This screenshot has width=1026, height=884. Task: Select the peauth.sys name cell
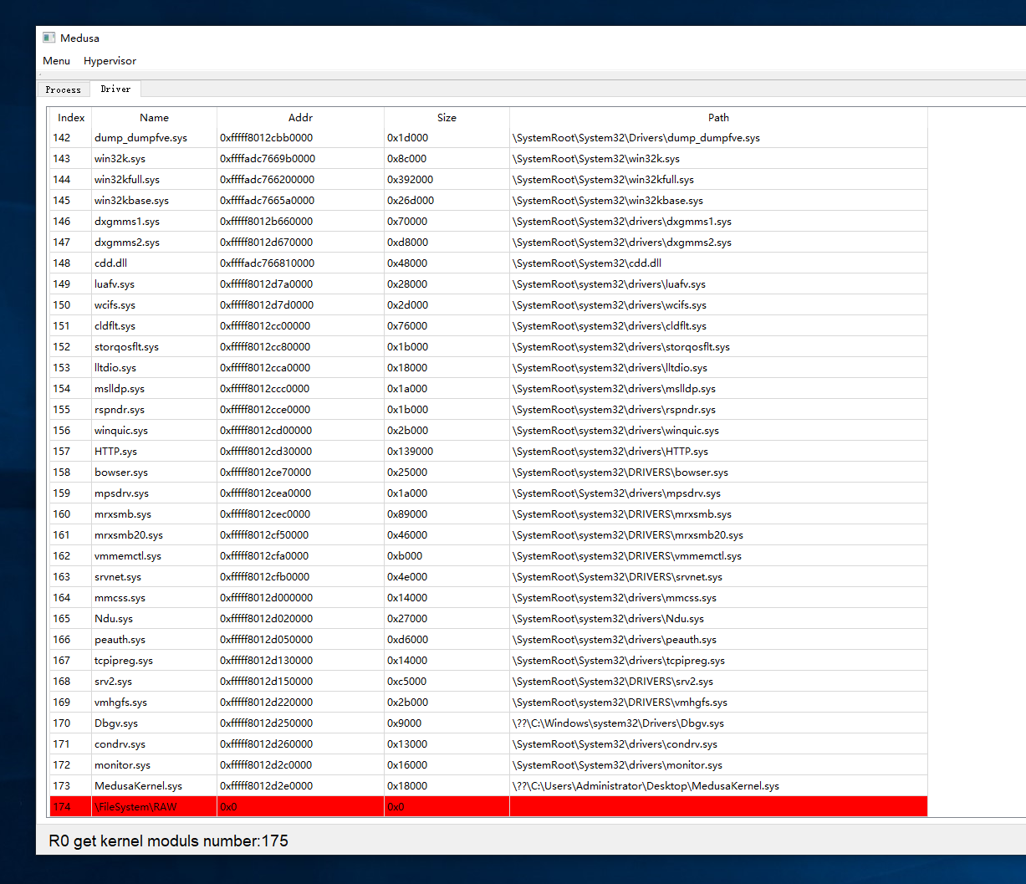click(x=155, y=640)
